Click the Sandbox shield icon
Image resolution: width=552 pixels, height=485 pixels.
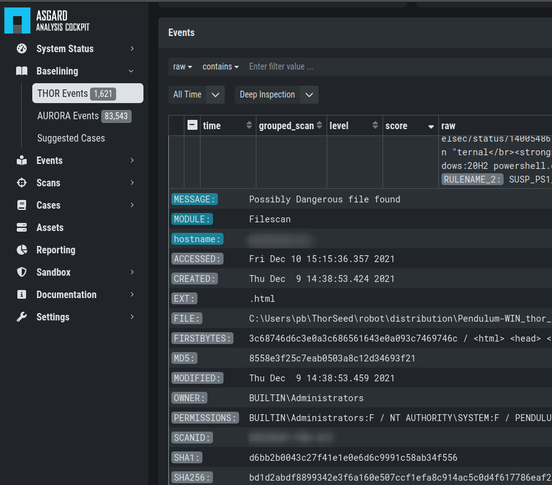(22, 272)
